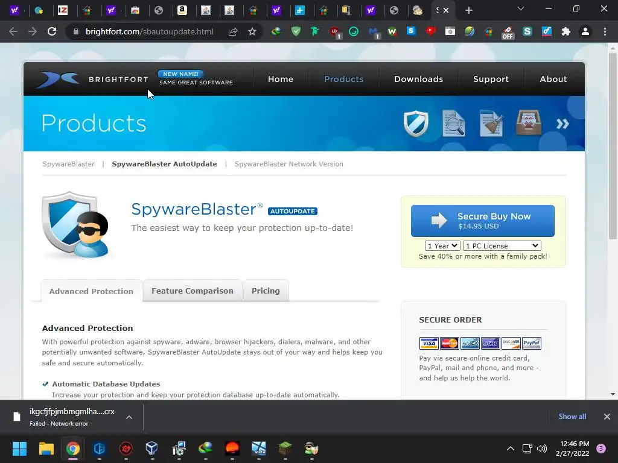This screenshot has width=618, height=463.
Task: Click the shield product icon in banner
Action: pyautogui.click(x=416, y=124)
